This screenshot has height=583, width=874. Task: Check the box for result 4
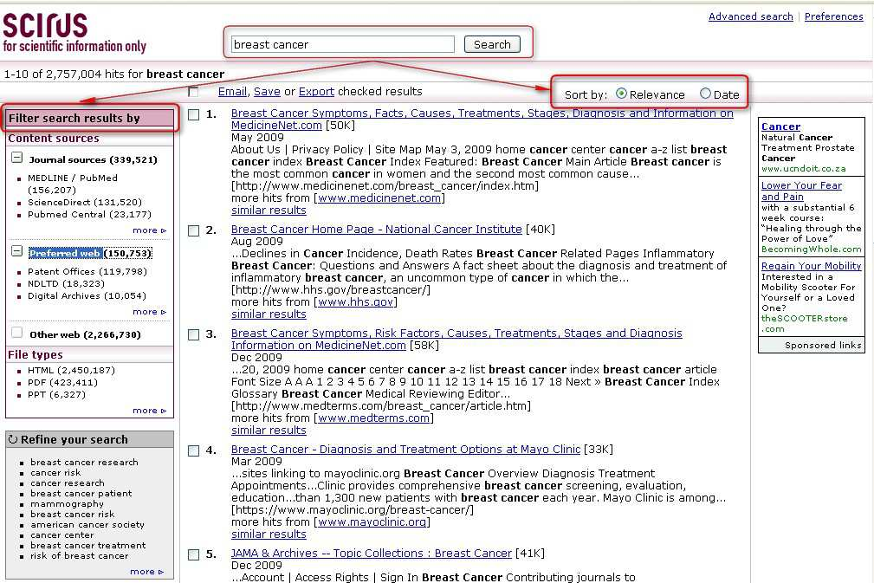(x=193, y=450)
